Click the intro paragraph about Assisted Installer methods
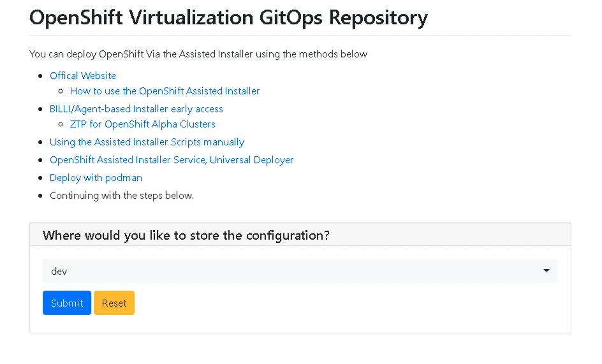This screenshot has height=364, width=602. click(x=198, y=54)
